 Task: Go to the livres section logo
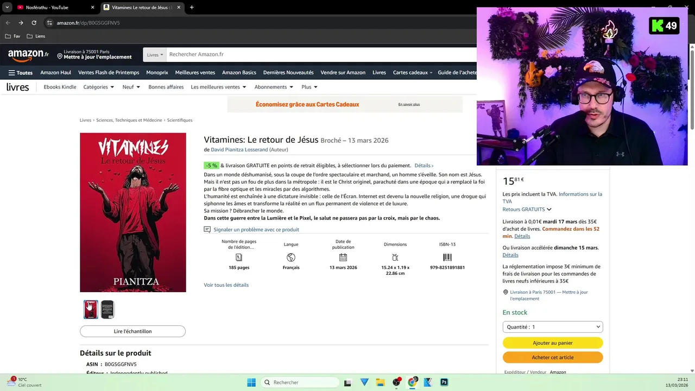(x=18, y=87)
